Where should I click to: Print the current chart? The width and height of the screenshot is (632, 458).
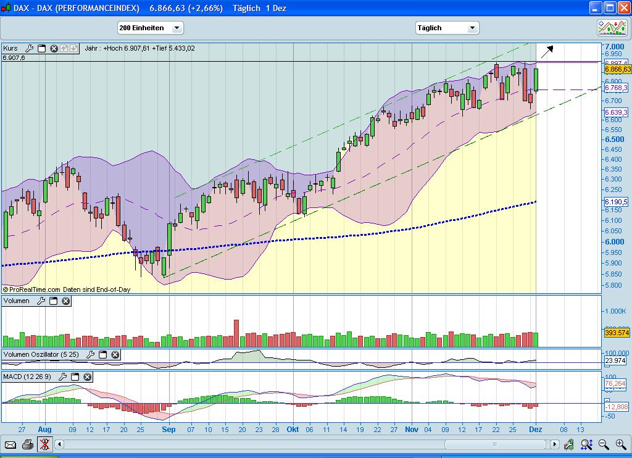(28, 444)
